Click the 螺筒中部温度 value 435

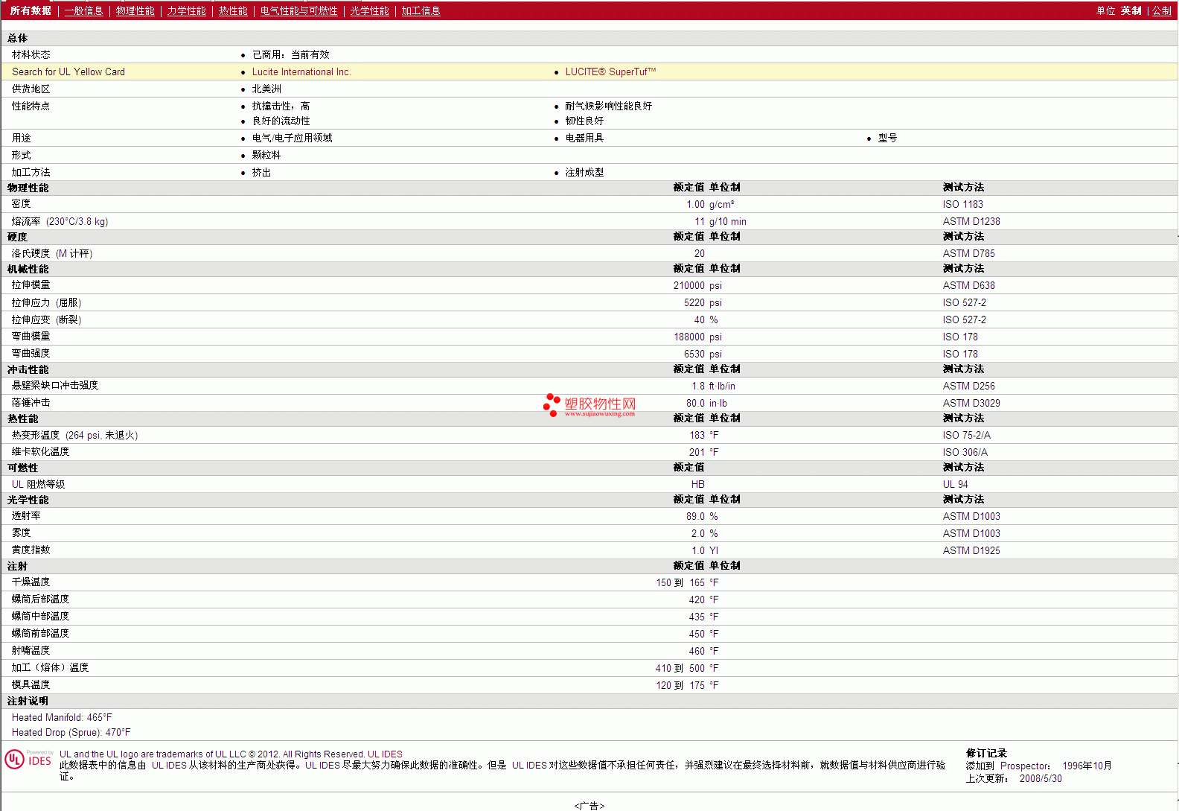coord(697,617)
